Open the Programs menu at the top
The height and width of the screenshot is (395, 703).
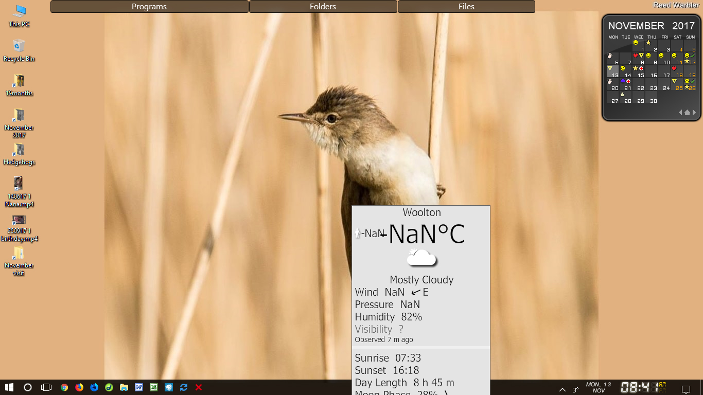click(x=149, y=7)
